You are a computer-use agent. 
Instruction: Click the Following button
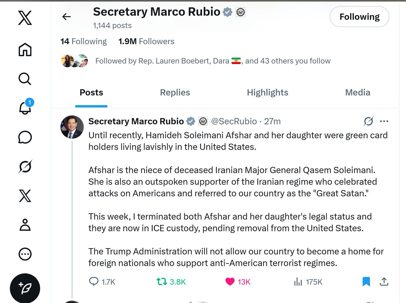[x=359, y=17]
